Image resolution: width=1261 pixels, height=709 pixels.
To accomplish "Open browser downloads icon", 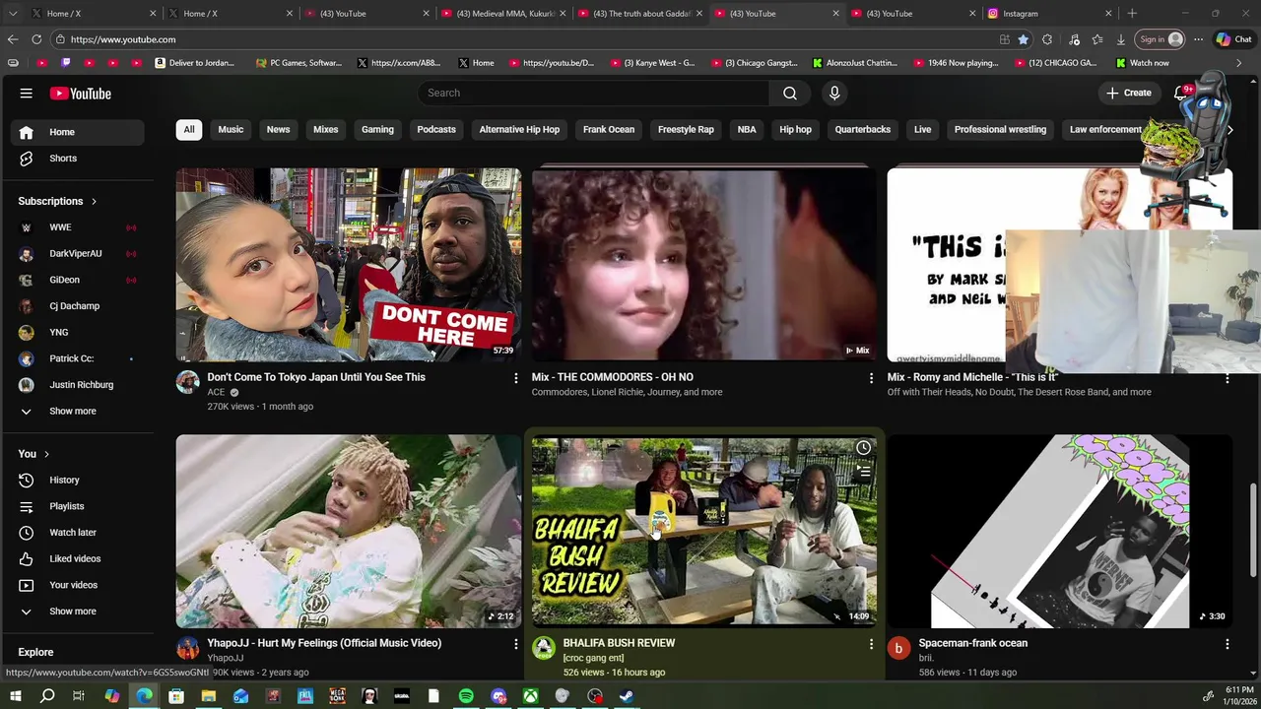I will (x=1121, y=39).
